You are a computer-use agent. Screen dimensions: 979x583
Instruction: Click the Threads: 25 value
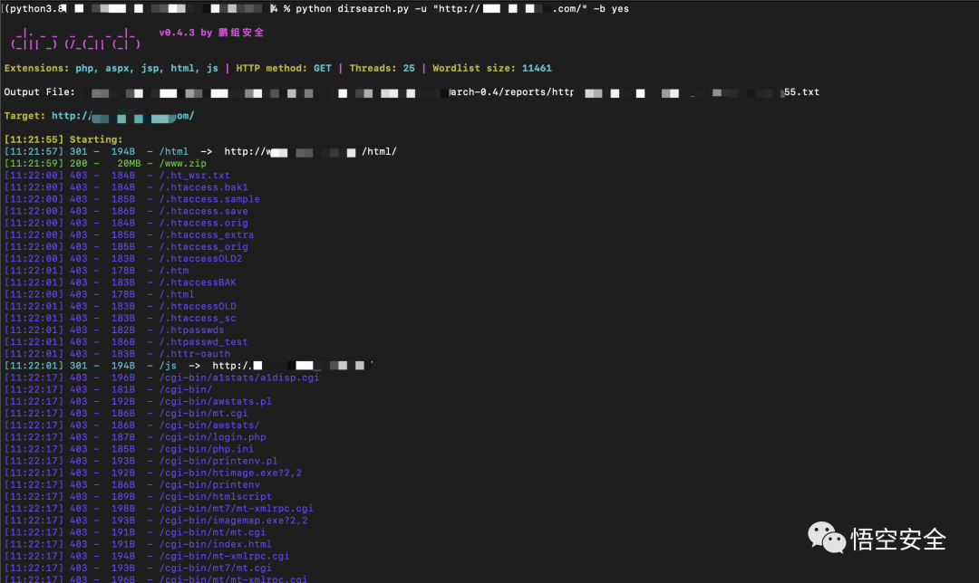pos(383,69)
